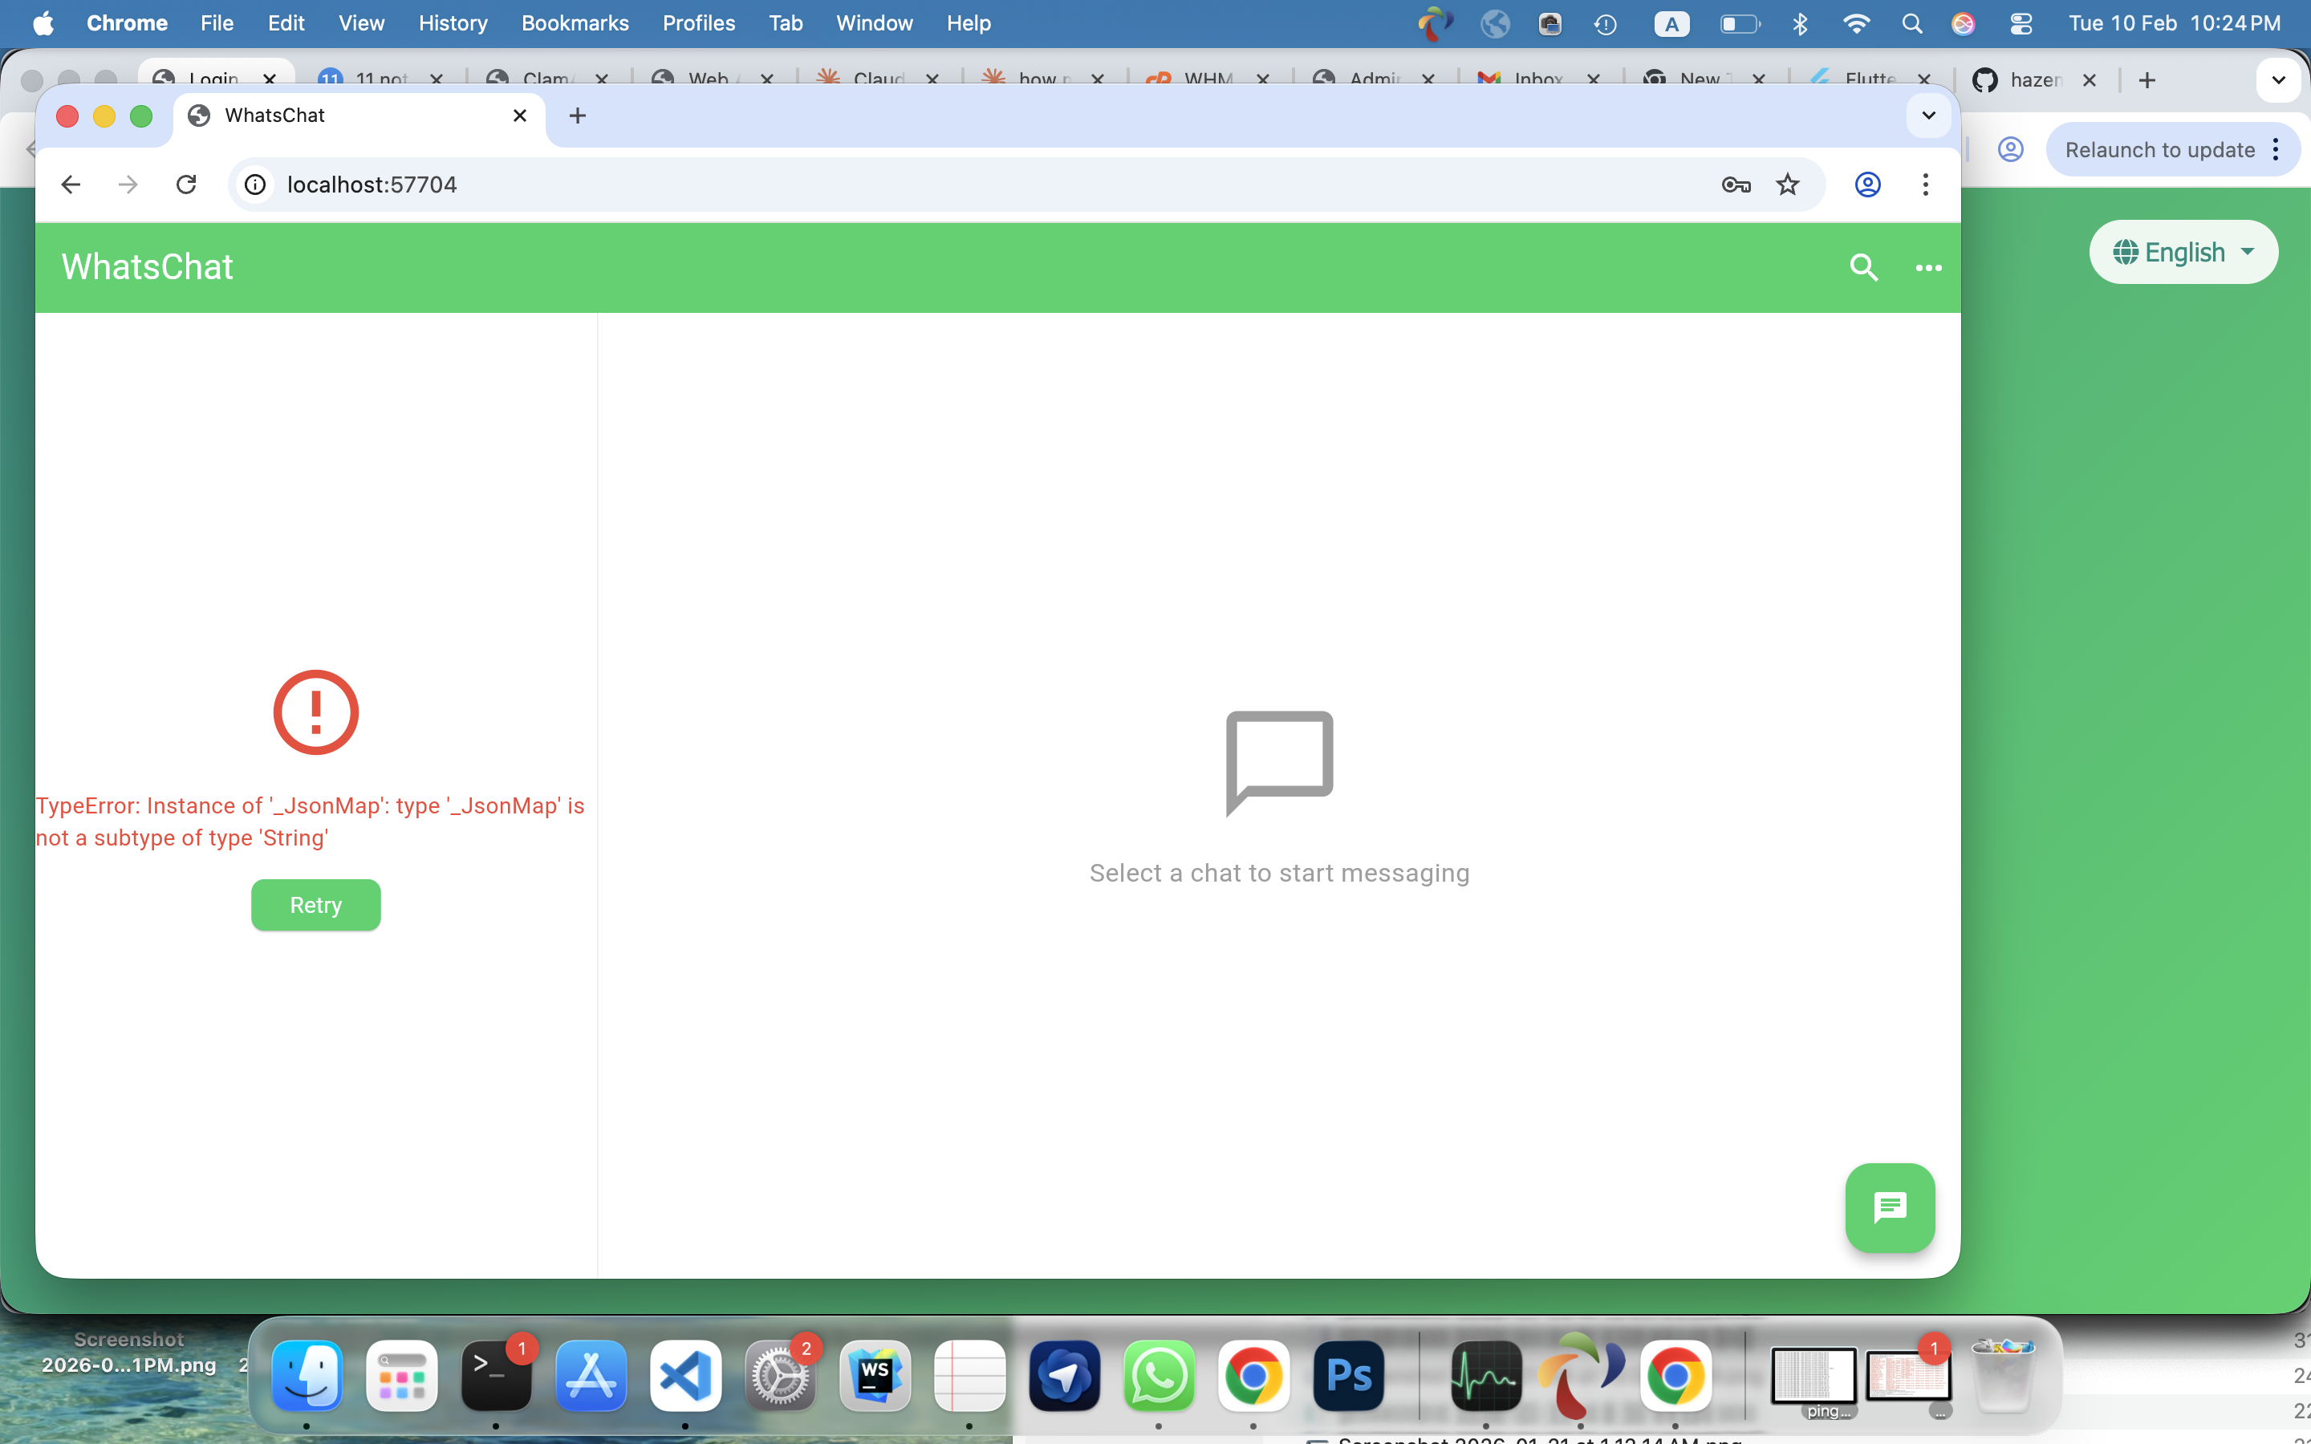The height and width of the screenshot is (1444, 2311).
Task: Click Relaunch to update button
Action: (x=2159, y=150)
